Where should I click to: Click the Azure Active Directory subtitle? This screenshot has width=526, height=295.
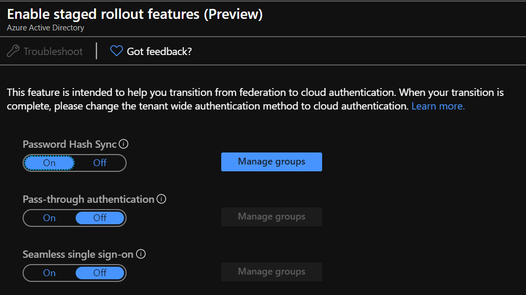(45, 28)
